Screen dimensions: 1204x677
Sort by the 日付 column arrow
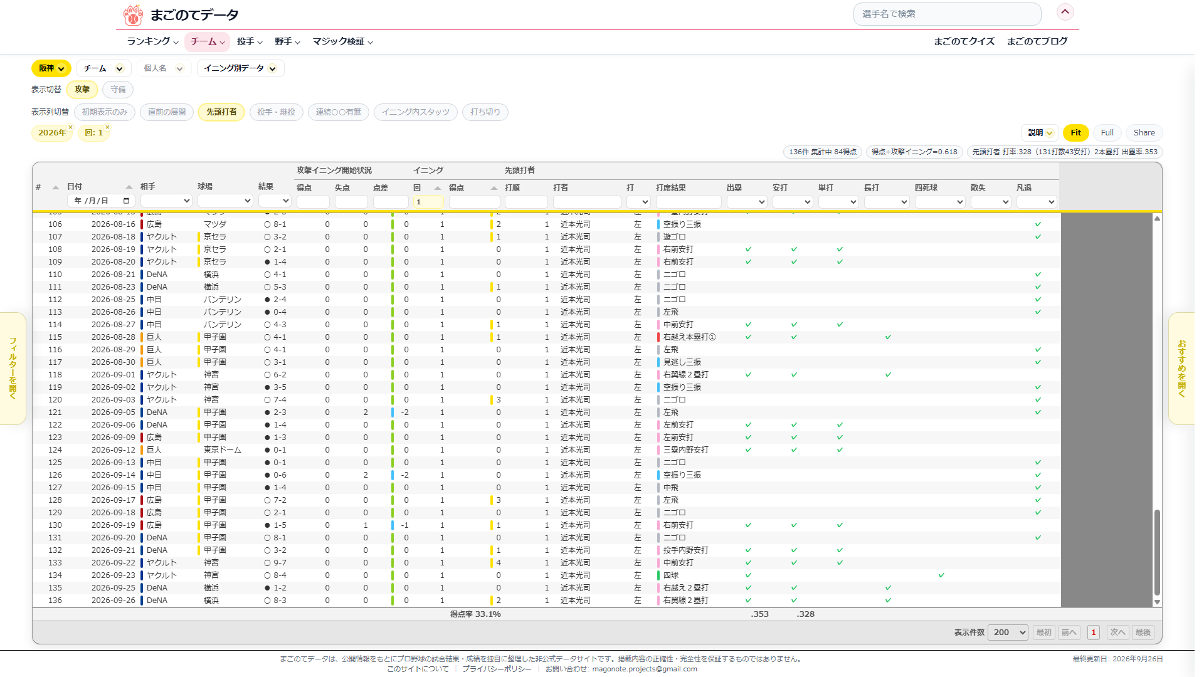click(129, 187)
